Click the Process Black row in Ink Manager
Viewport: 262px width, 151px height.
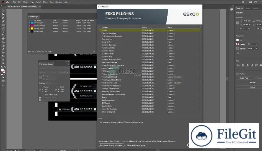tap(62, 32)
